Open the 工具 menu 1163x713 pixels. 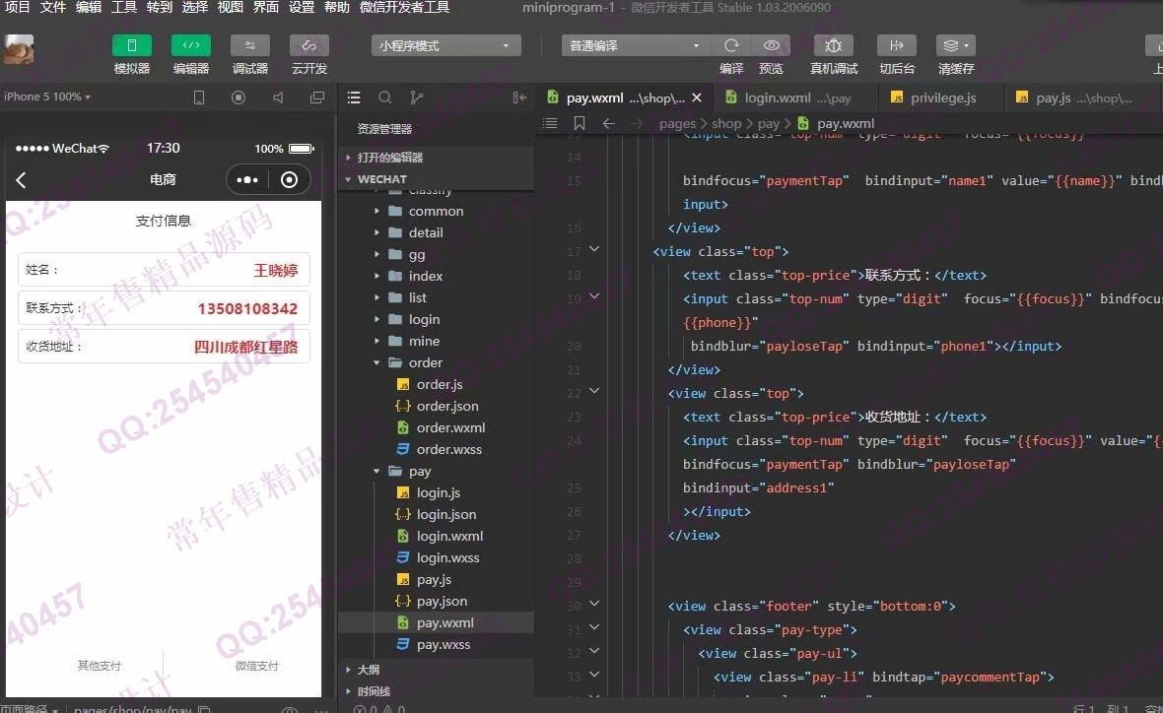click(x=124, y=8)
